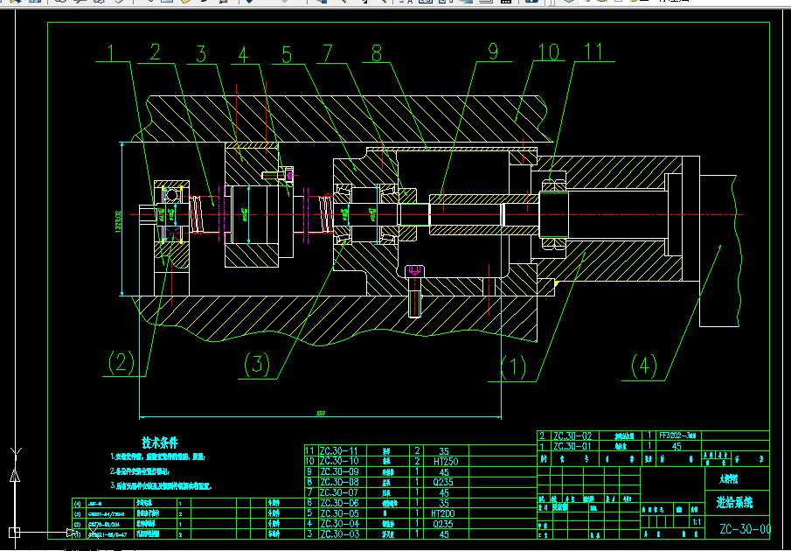Click part code ZC.30-08 in parts list
This screenshot has width=791, height=551.
coord(339,482)
